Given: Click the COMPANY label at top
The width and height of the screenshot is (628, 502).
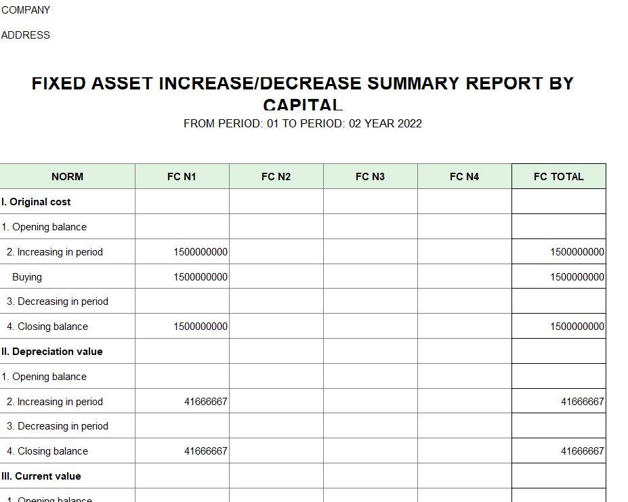Looking at the screenshot, I should [x=26, y=10].
